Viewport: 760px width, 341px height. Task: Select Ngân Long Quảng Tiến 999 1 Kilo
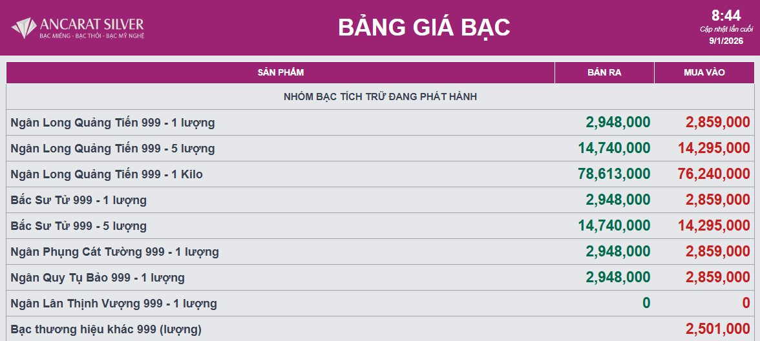[x=107, y=174]
